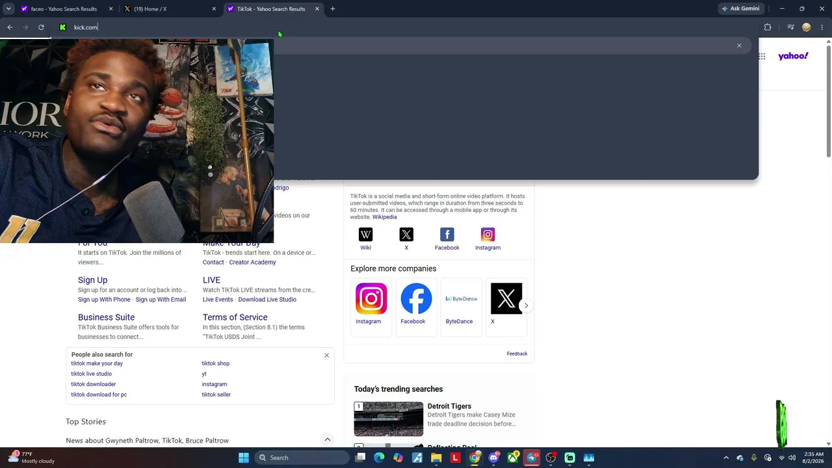Image resolution: width=832 pixels, height=468 pixels.
Task: Close the faceo Yahoo Search tab
Action: 111,9
